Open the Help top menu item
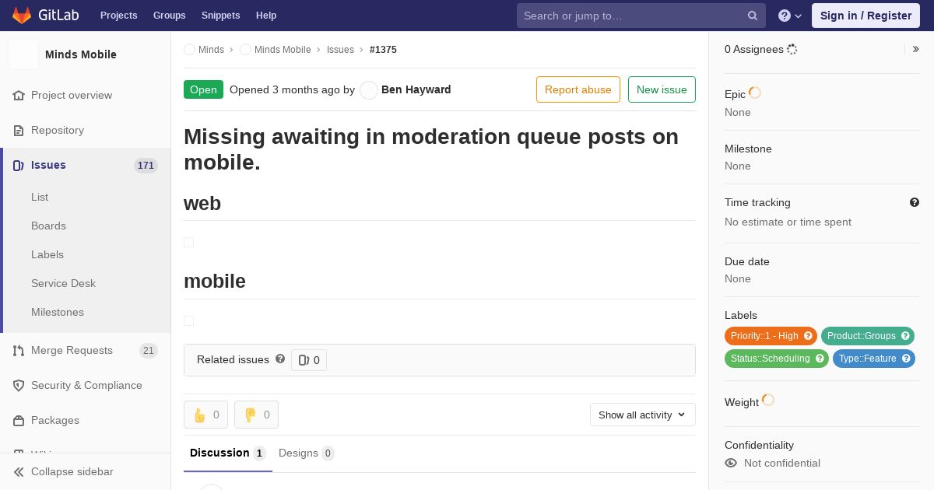The width and height of the screenshot is (934, 490). click(266, 16)
